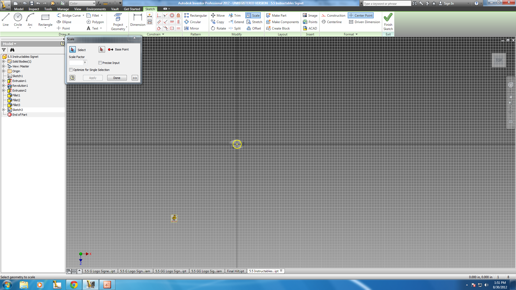The height and width of the screenshot is (290, 516).
Task: Expand Solid Bodies(1) node
Action: (3, 61)
